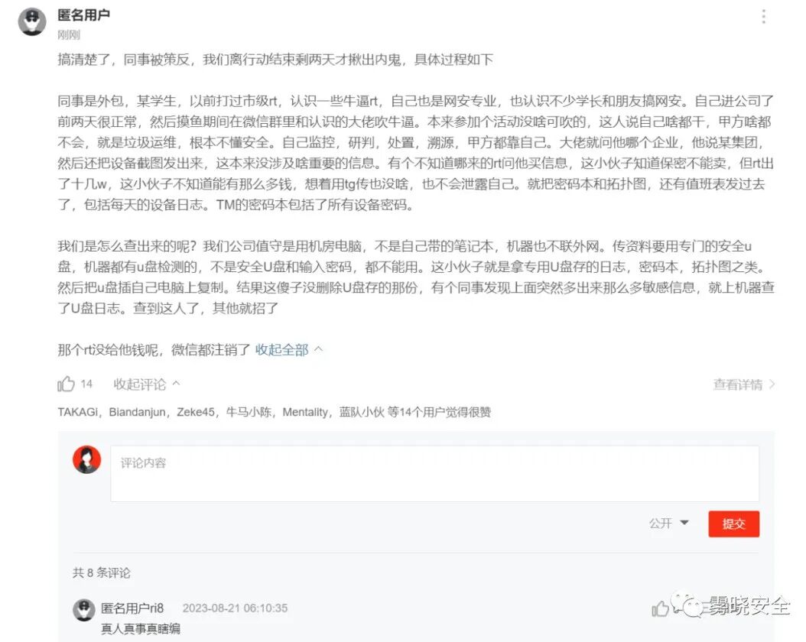Click inside the 评论内容 comment box

click(x=434, y=473)
